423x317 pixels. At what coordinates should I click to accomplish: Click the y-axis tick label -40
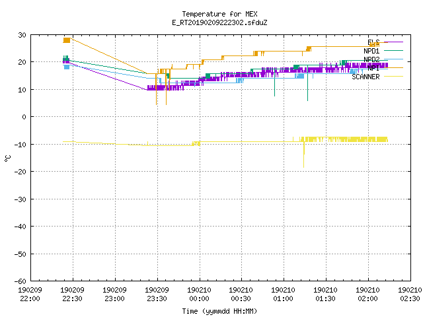click(x=20, y=227)
